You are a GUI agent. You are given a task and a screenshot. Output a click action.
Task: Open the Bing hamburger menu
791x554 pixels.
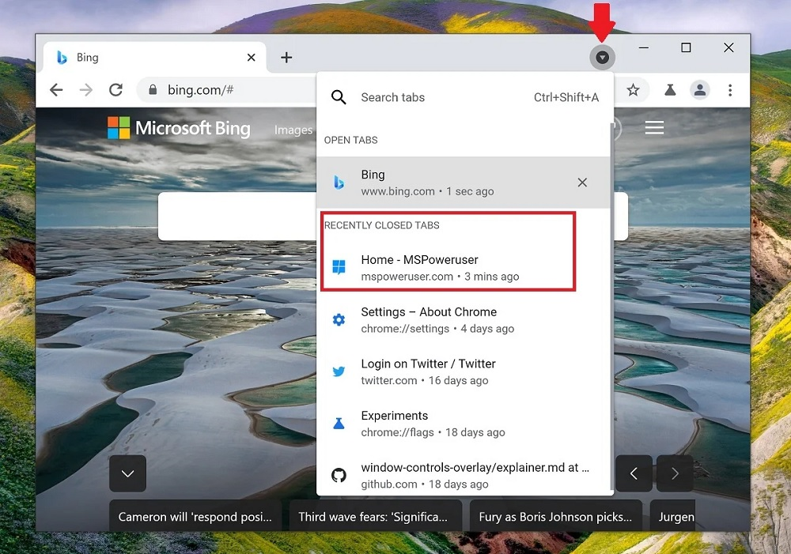click(654, 128)
